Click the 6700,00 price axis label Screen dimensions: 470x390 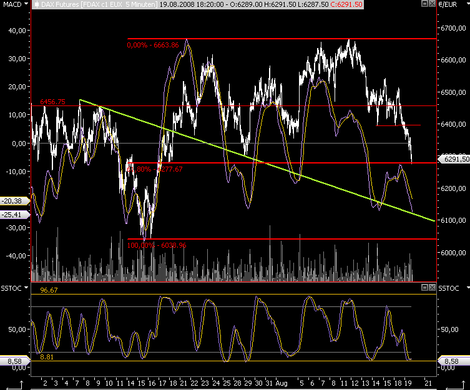click(453, 28)
